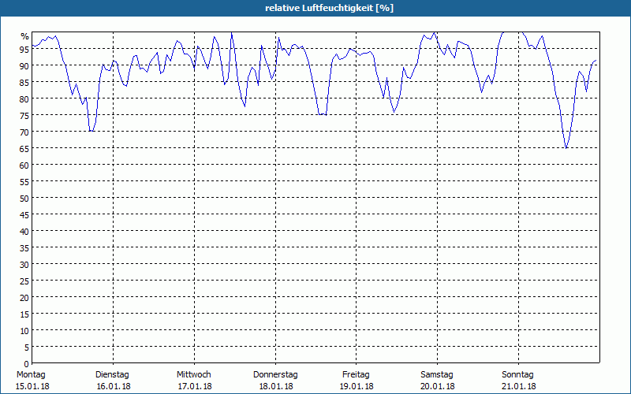Click the y-axis value '85'
Image resolution: width=631 pixels, height=394 pixels.
pos(24,83)
